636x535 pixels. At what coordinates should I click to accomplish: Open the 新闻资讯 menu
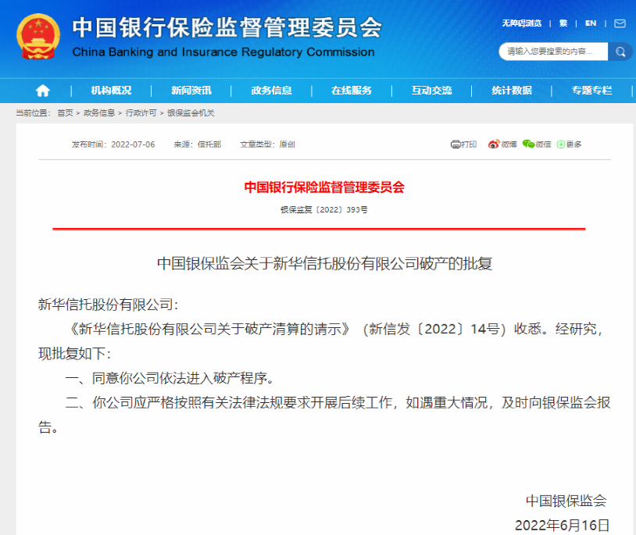191,91
